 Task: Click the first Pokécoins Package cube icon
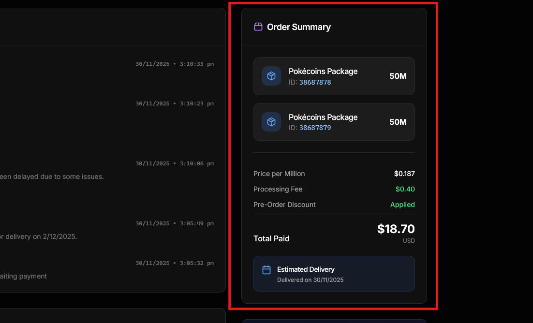click(271, 76)
